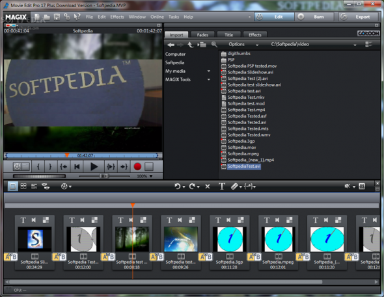Start playback with the play button
Screen dimensions: 384x297
tap(94, 167)
